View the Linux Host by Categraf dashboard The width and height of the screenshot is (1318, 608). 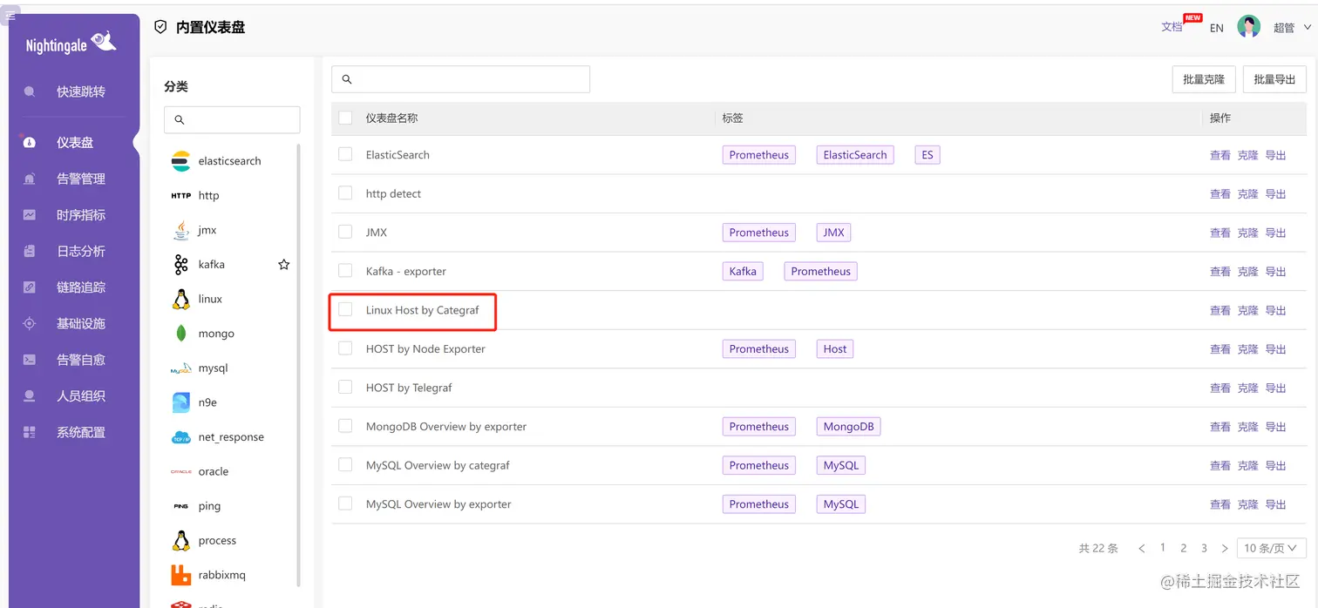pos(1220,310)
